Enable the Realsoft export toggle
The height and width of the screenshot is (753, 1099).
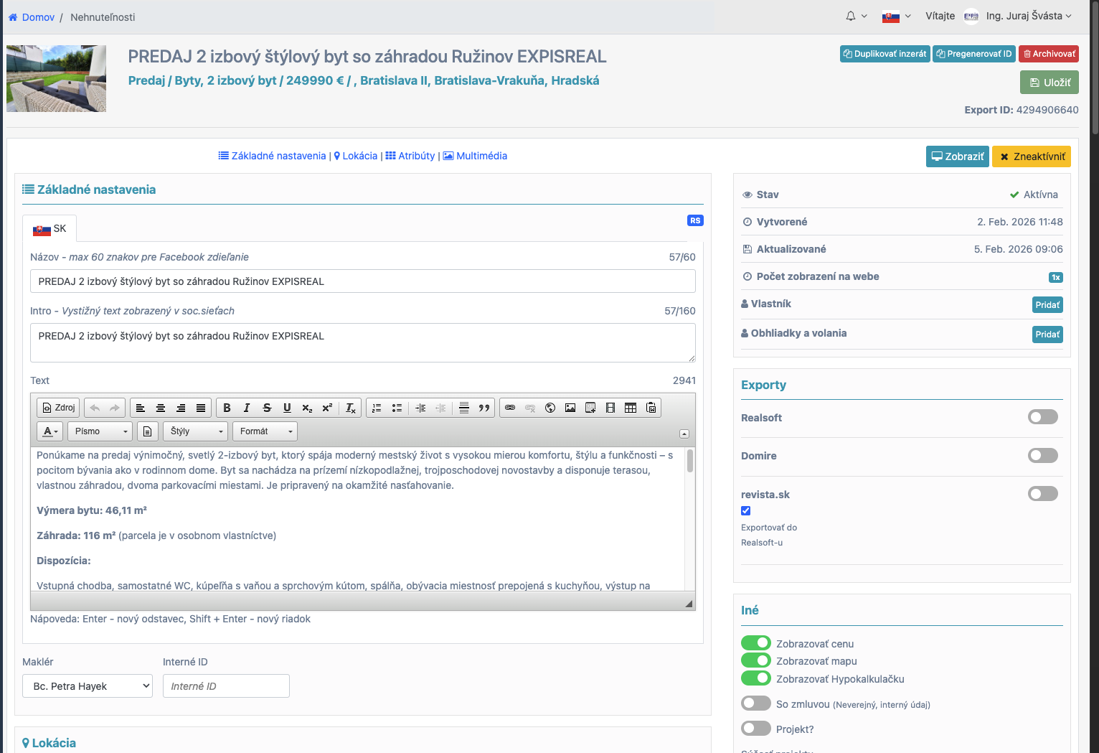(x=1042, y=417)
